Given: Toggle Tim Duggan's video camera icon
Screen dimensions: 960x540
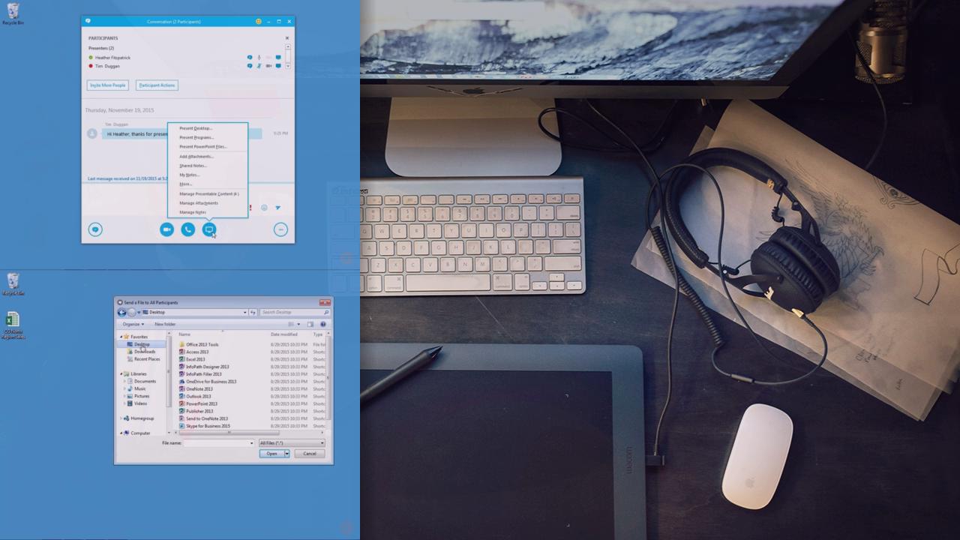Looking at the screenshot, I should (268, 66).
